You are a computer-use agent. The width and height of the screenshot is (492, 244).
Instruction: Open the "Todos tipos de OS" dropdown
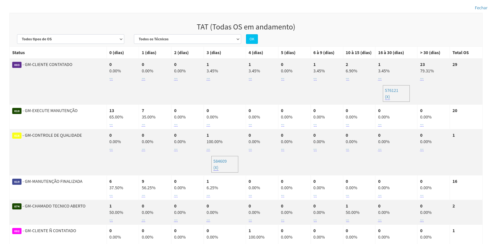[x=71, y=39]
